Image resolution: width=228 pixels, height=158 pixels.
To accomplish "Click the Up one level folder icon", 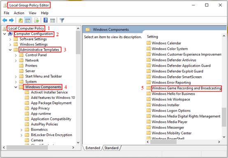I will 21,20.
